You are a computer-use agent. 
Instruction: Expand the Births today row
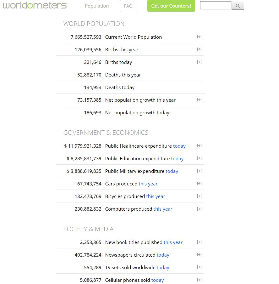(199, 62)
